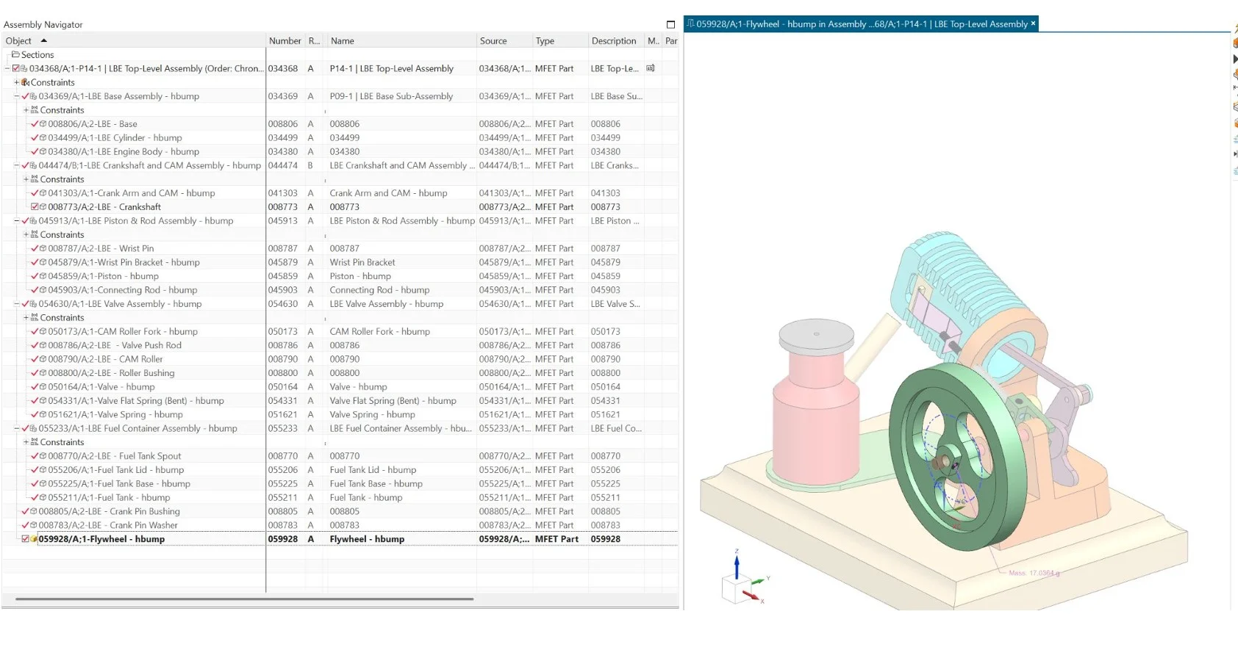Click the blue Z axis of the view triad
This screenshot has width=1238, height=661.
tap(737, 566)
